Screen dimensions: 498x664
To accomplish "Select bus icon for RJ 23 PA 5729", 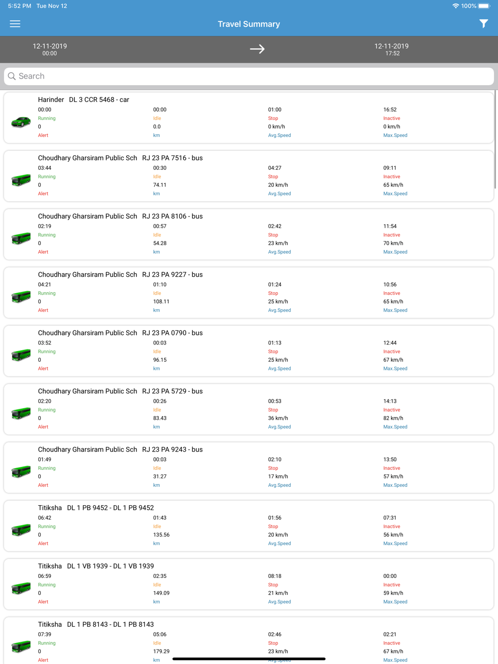I will pyautogui.click(x=21, y=413).
